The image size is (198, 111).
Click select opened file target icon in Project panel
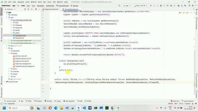click(x=25, y=9)
